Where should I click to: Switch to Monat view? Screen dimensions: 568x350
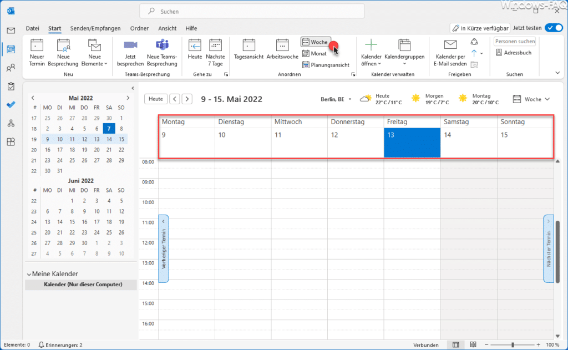click(315, 54)
